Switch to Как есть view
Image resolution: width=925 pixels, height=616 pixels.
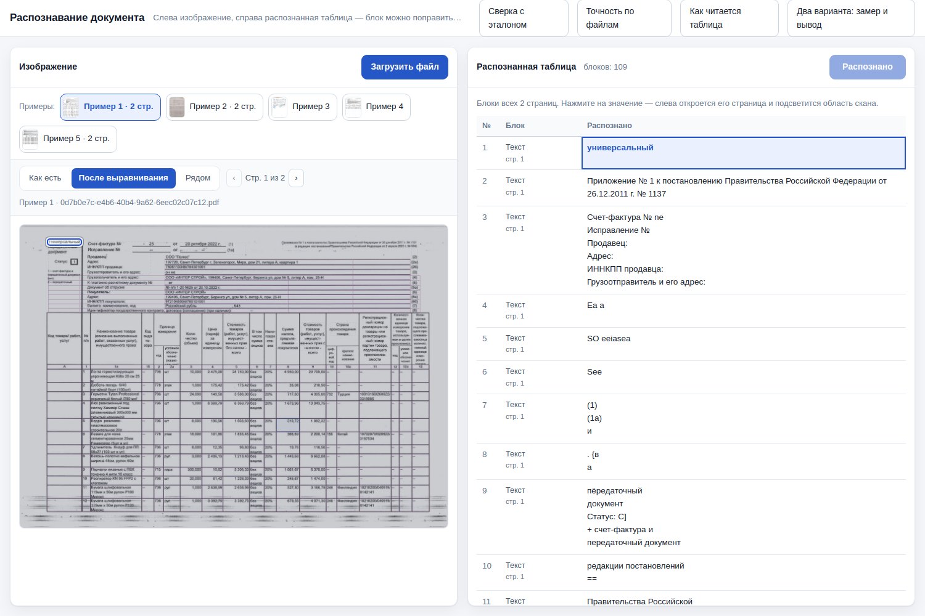click(45, 178)
